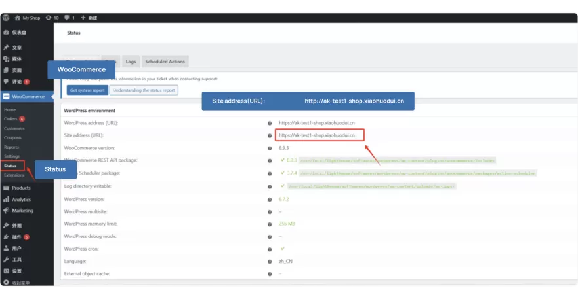Click help icon for Site address (URL)

pos(270,135)
